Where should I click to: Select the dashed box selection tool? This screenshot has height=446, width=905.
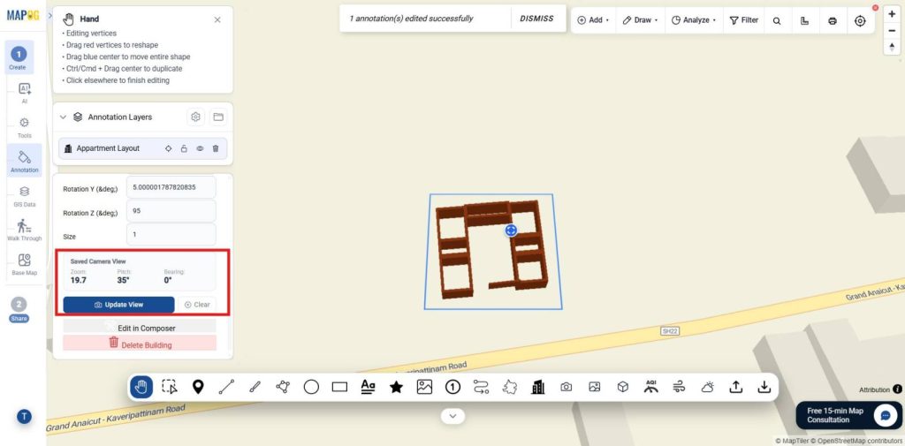click(x=170, y=387)
